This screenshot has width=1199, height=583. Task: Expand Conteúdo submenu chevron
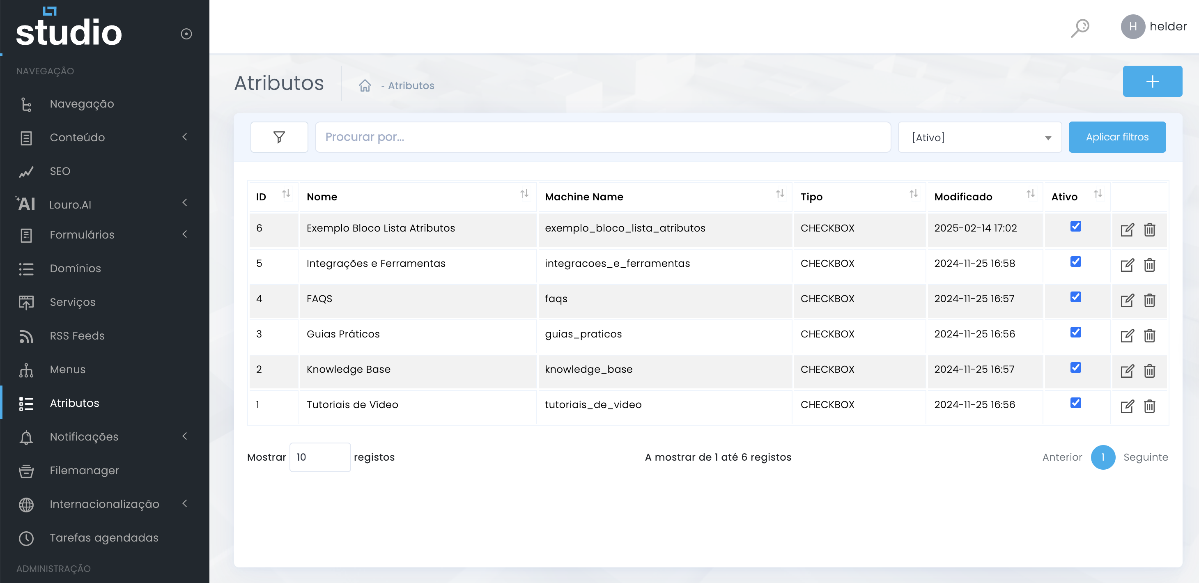[185, 137]
